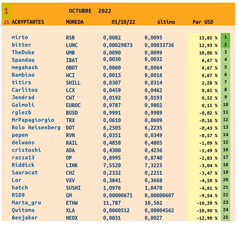
Task: Click the 15,85 % percentage value
Action: point(208,38)
